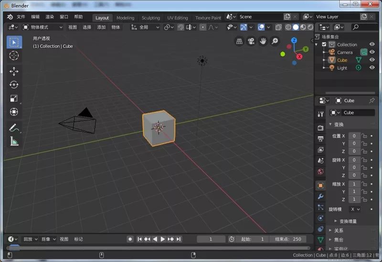Click the 位置 X value field
Viewport: 382px width, 262px height.
pyautogui.click(x=354, y=136)
